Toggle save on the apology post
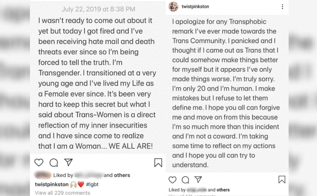 coord(282,180)
